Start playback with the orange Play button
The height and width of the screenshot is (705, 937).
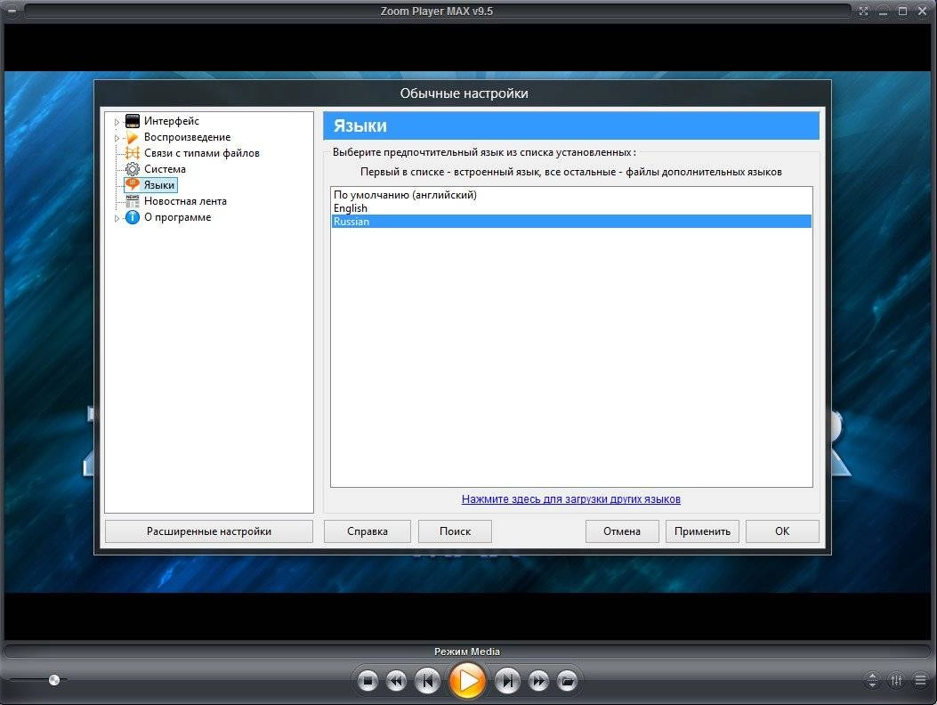click(x=466, y=680)
